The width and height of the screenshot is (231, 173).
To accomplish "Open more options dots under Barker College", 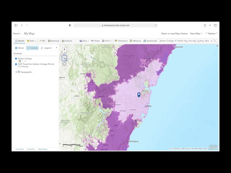I will 25,61.
